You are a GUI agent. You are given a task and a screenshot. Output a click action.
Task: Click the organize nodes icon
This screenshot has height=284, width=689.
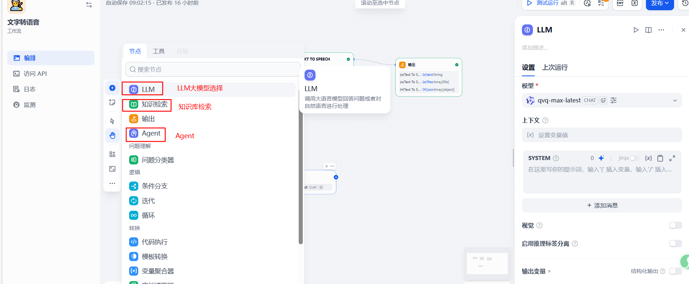tap(112, 154)
